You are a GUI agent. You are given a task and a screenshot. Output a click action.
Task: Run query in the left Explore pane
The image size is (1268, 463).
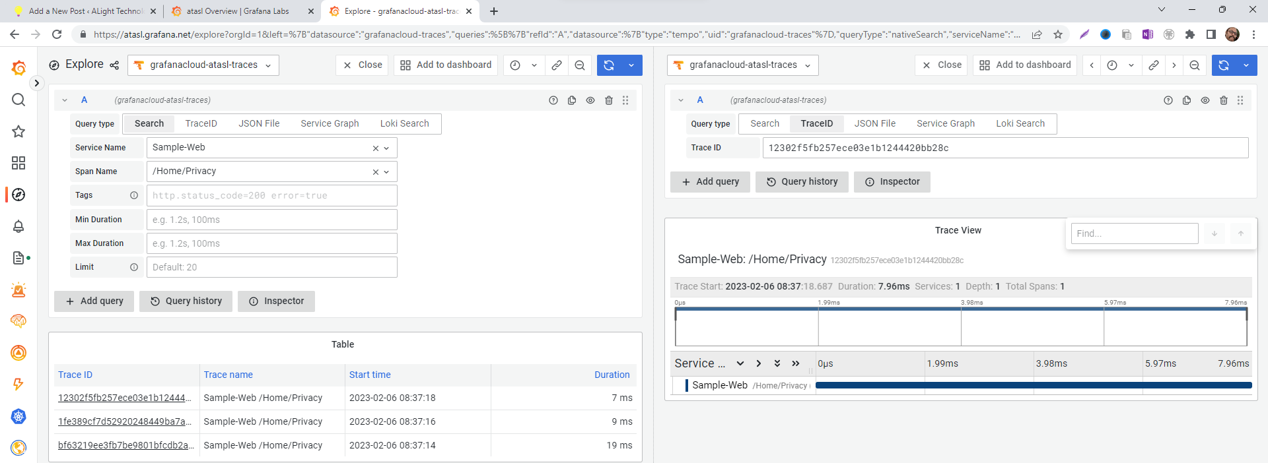point(609,65)
